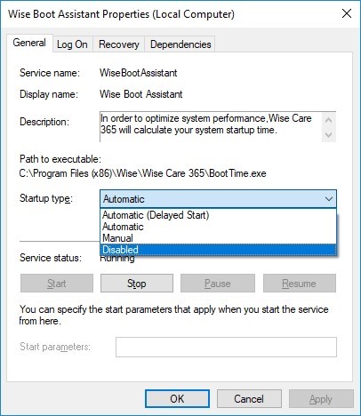Close the Wise Boot Assistant Properties dialog
Image resolution: width=361 pixels, height=416 pixels.
coord(347,13)
